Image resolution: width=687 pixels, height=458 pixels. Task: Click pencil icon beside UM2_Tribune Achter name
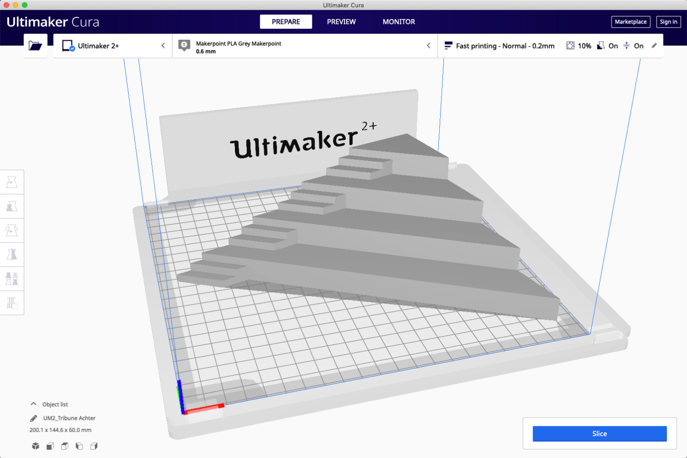[33, 418]
